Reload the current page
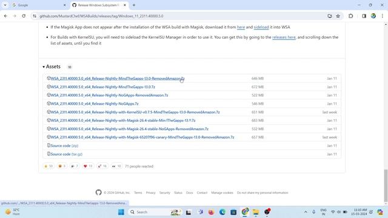 (x=24, y=16)
